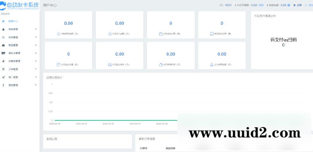Expand the 虚拟卡管理 menu chevron
Screen dimensions: 313x152
pos(36,53)
